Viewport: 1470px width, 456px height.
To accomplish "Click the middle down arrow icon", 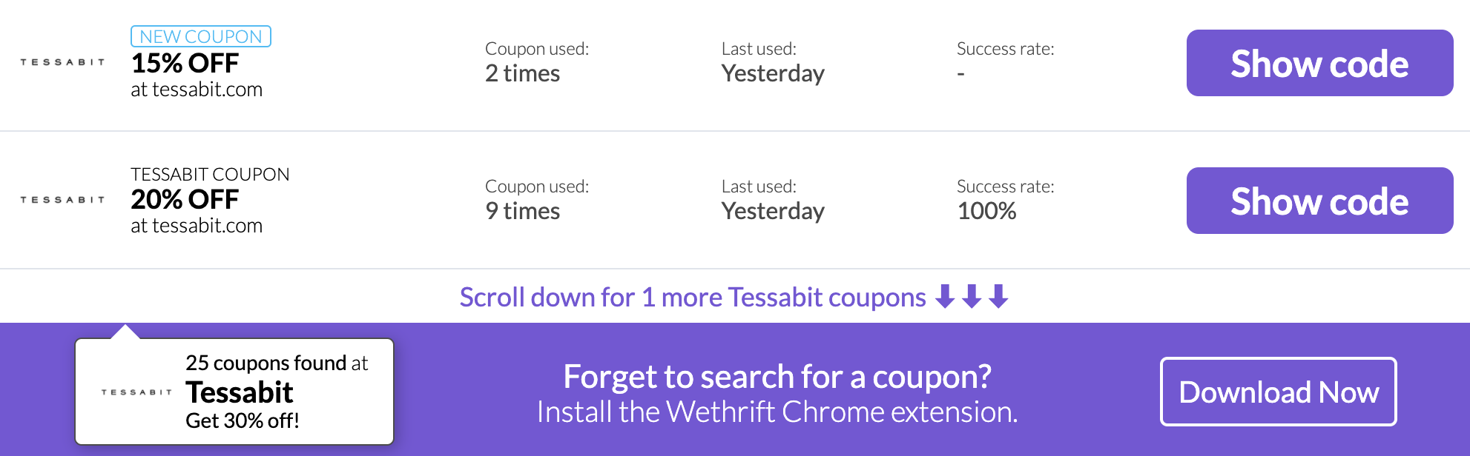I will click(972, 296).
